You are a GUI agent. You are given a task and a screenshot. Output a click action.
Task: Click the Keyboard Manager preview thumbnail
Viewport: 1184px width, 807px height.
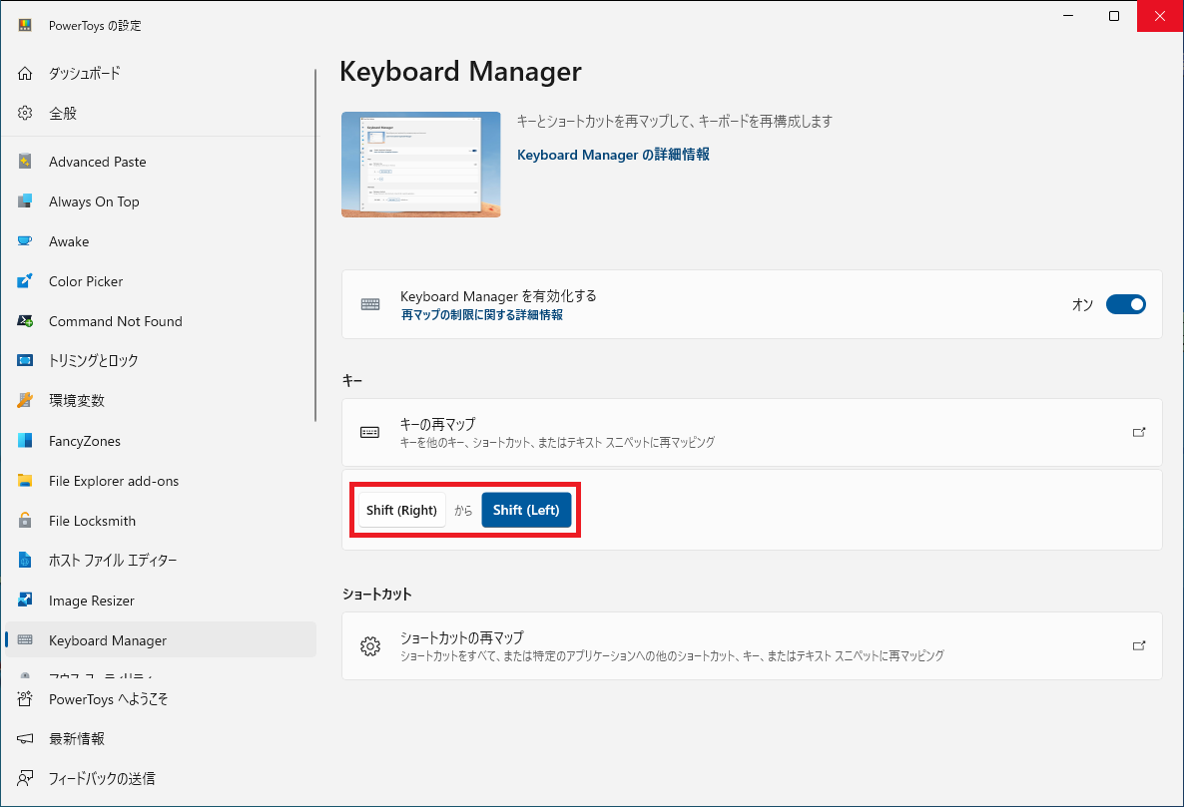coord(420,165)
